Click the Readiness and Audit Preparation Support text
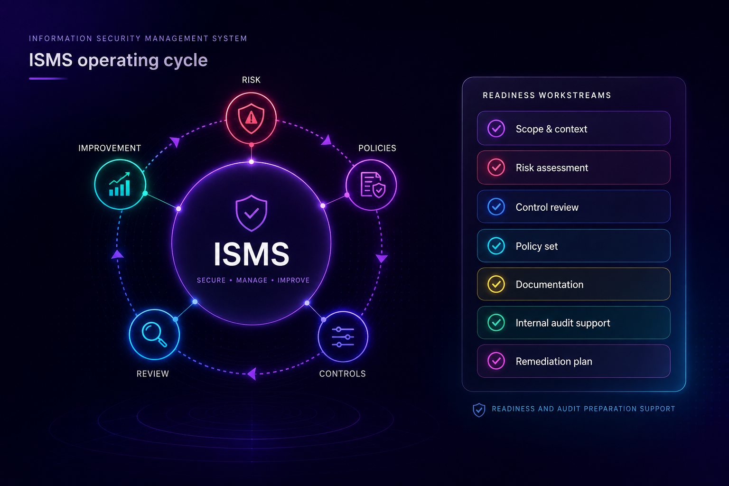Viewport: 729px width, 486px height. pos(583,409)
